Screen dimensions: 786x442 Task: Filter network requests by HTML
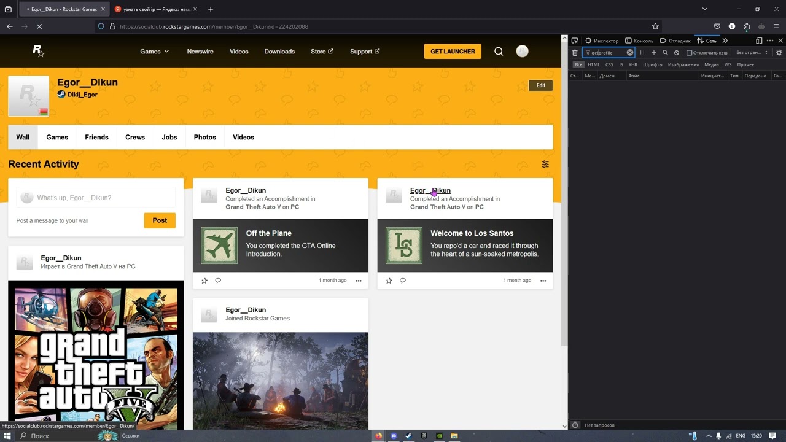pyautogui.click(x=594, y=64)
